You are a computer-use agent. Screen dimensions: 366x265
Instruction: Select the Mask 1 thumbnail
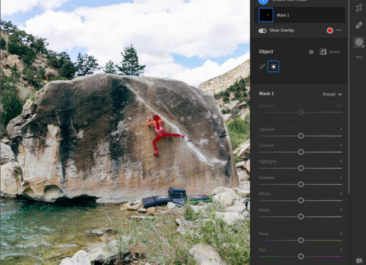coord(266,15)
